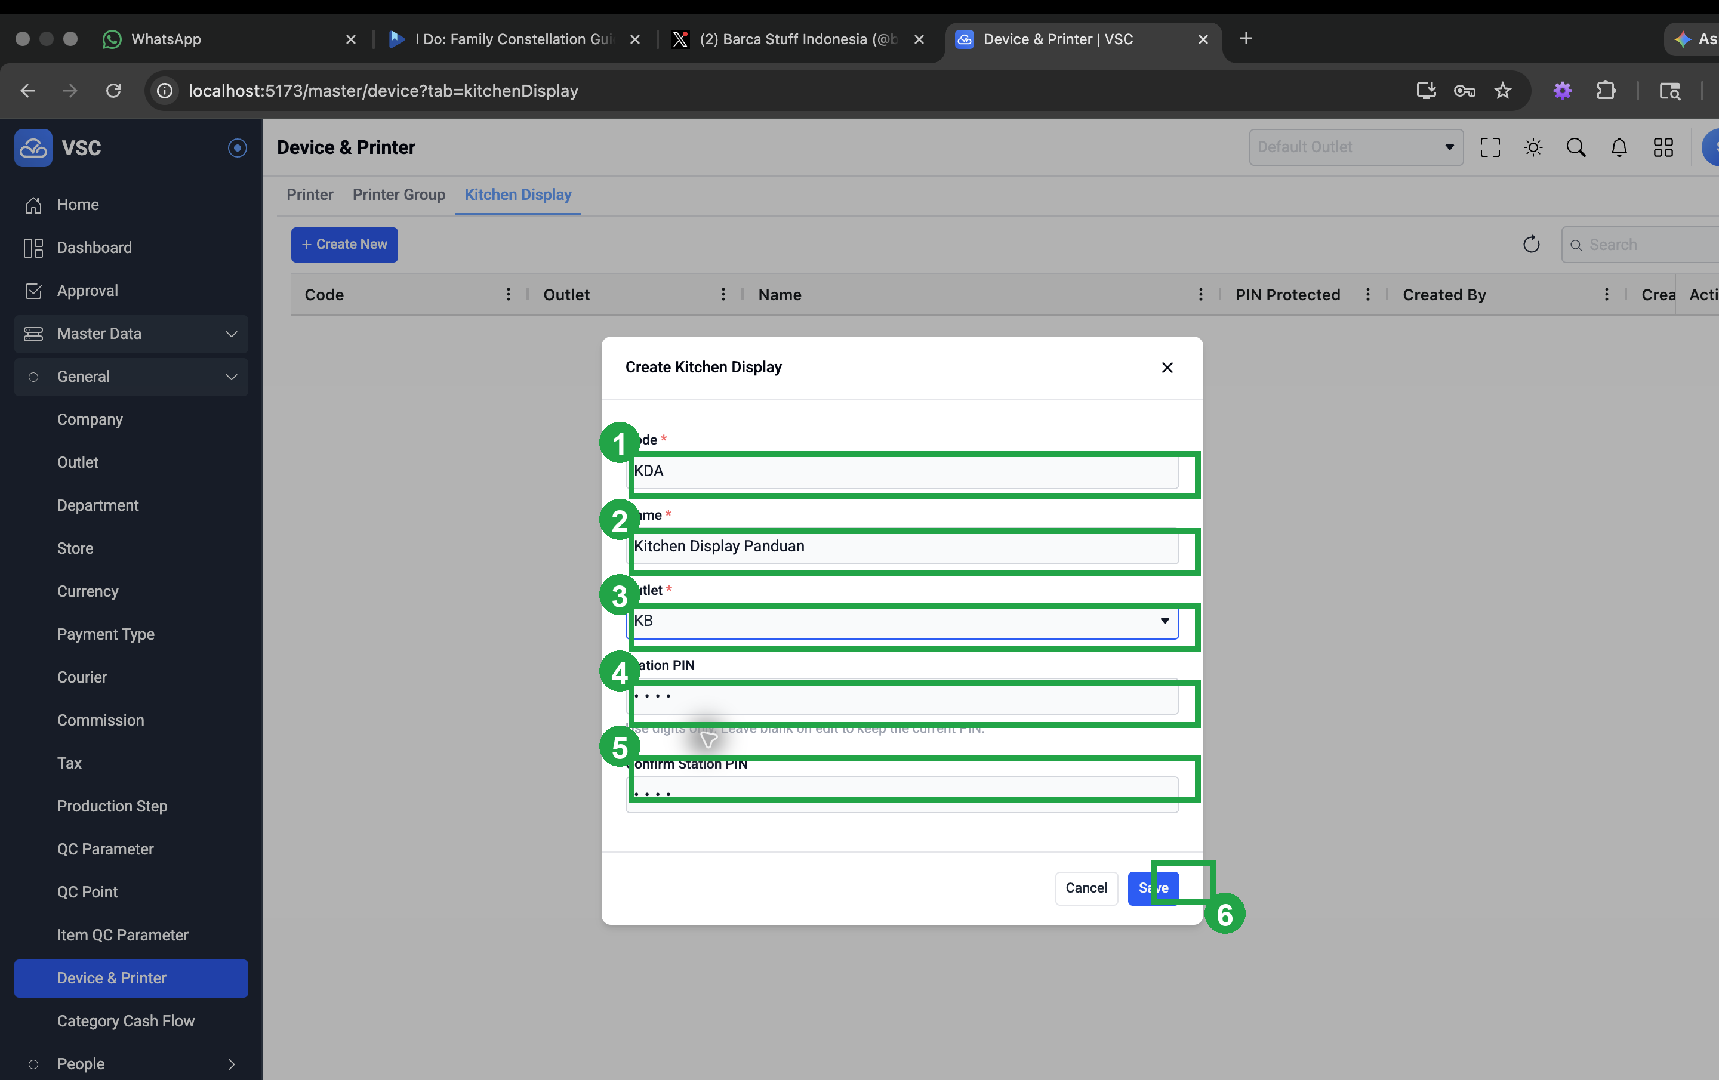Switch to the Printer Group tab
Image resolution: width=1719 pixels, height=1080 pixels.
[x=398, y=194]
